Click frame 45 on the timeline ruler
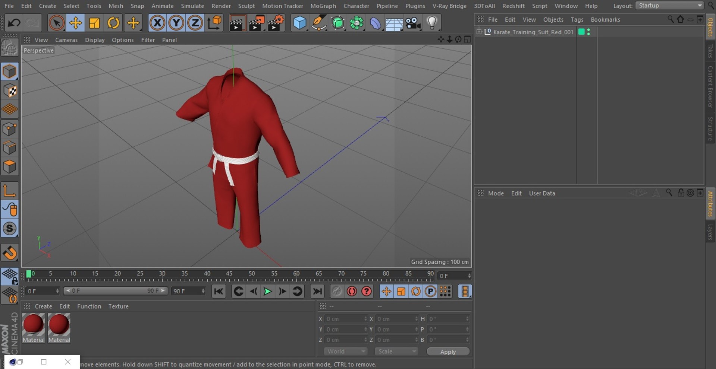 coord(229,274)
